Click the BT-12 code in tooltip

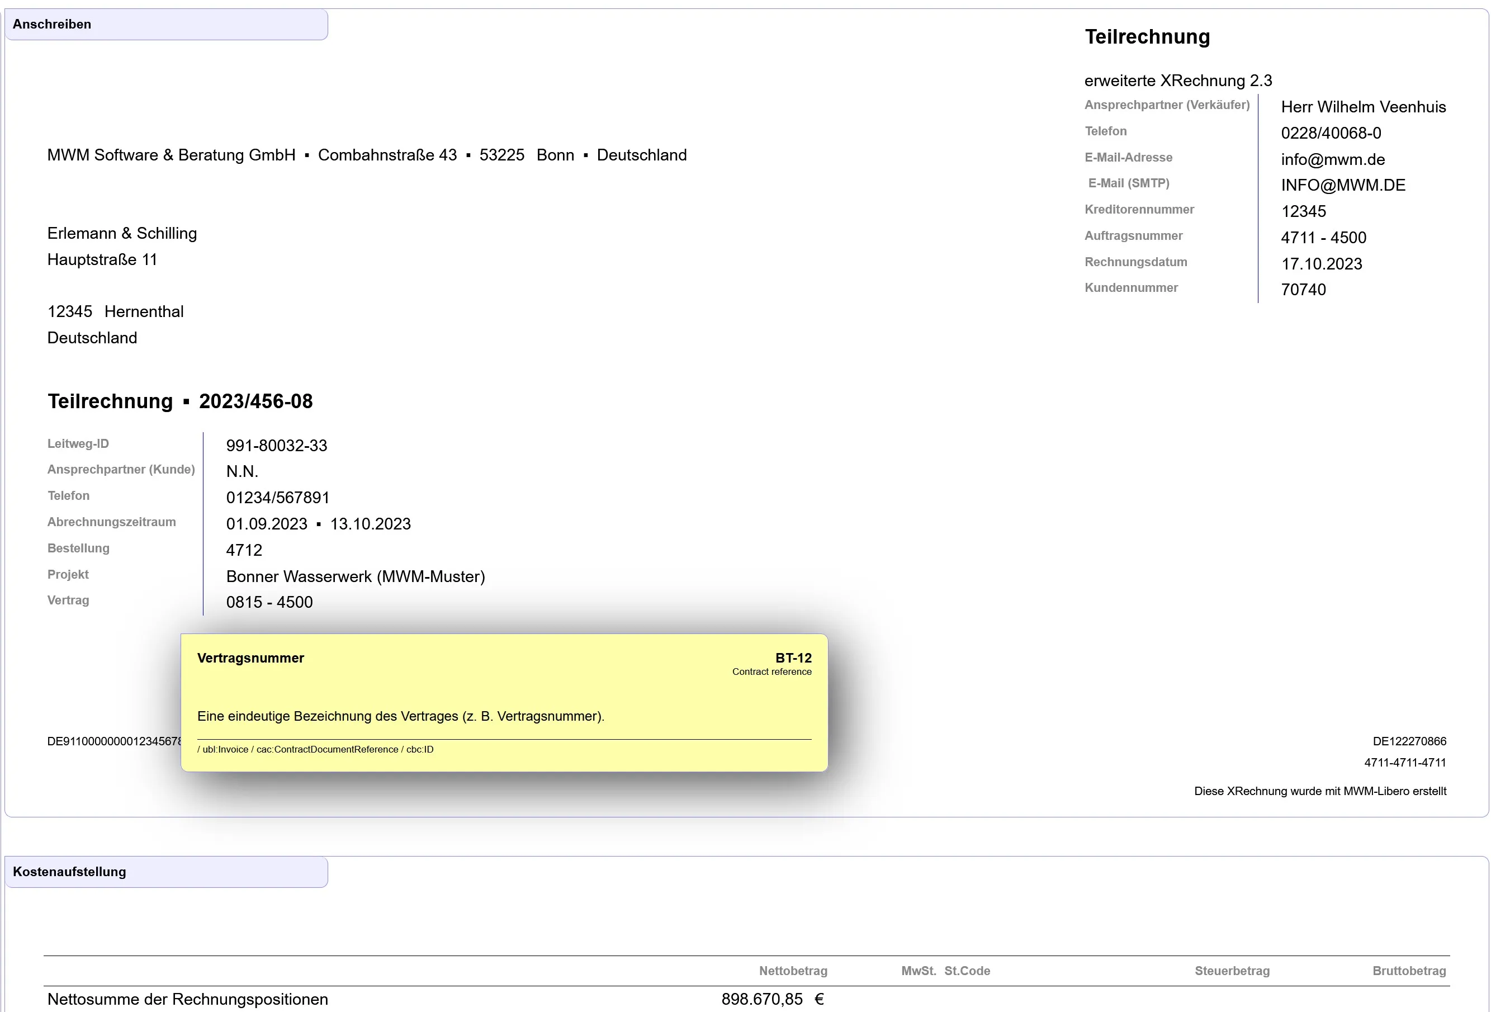pos(794,659)
